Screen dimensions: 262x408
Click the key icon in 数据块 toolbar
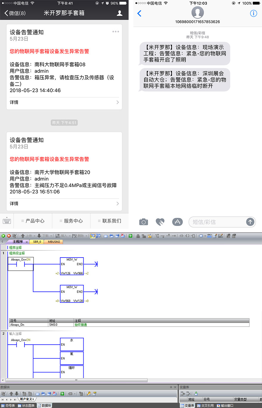click(x=89, y=393)
